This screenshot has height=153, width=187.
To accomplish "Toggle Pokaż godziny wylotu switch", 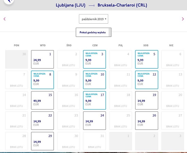I will click(x=93, y=32).
